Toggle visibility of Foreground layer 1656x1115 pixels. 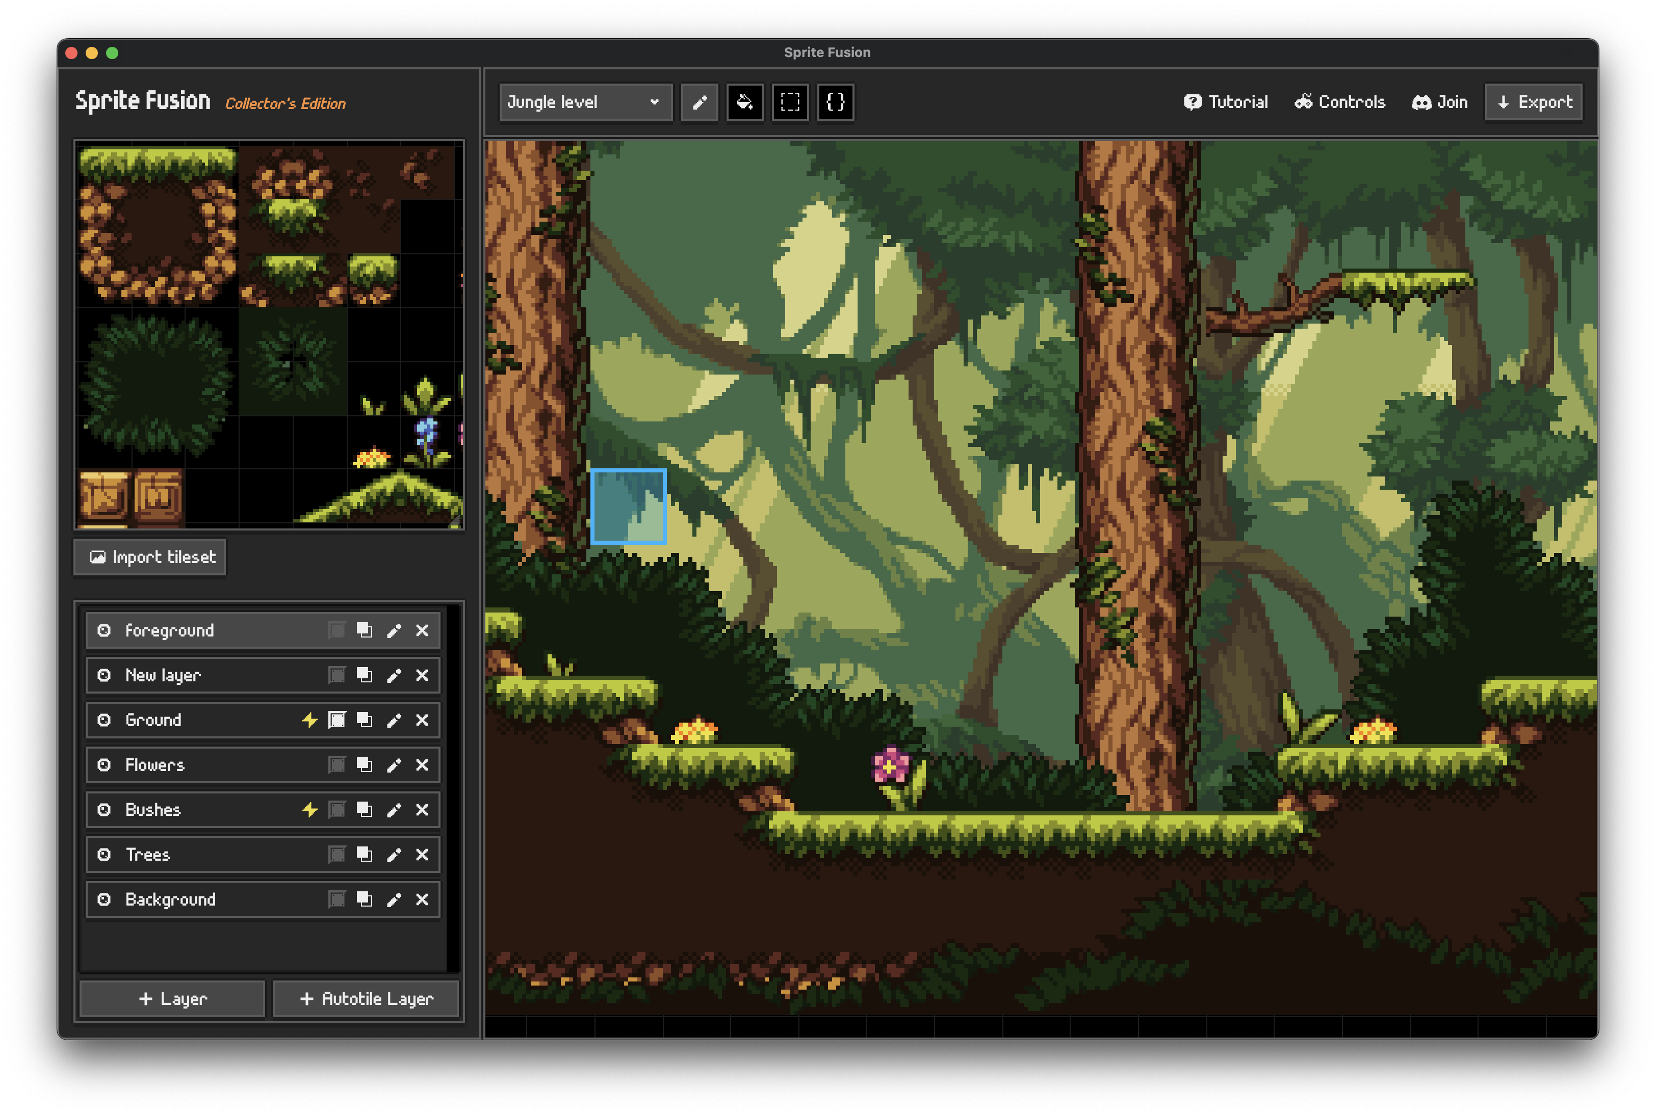pyautogui.click(x=104, y=631)
